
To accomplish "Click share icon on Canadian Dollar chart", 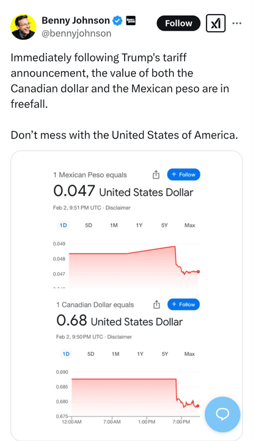I will [156, 304].
